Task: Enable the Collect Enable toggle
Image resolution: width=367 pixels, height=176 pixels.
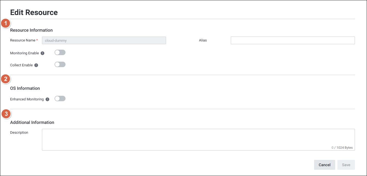Action: (60, 64)
